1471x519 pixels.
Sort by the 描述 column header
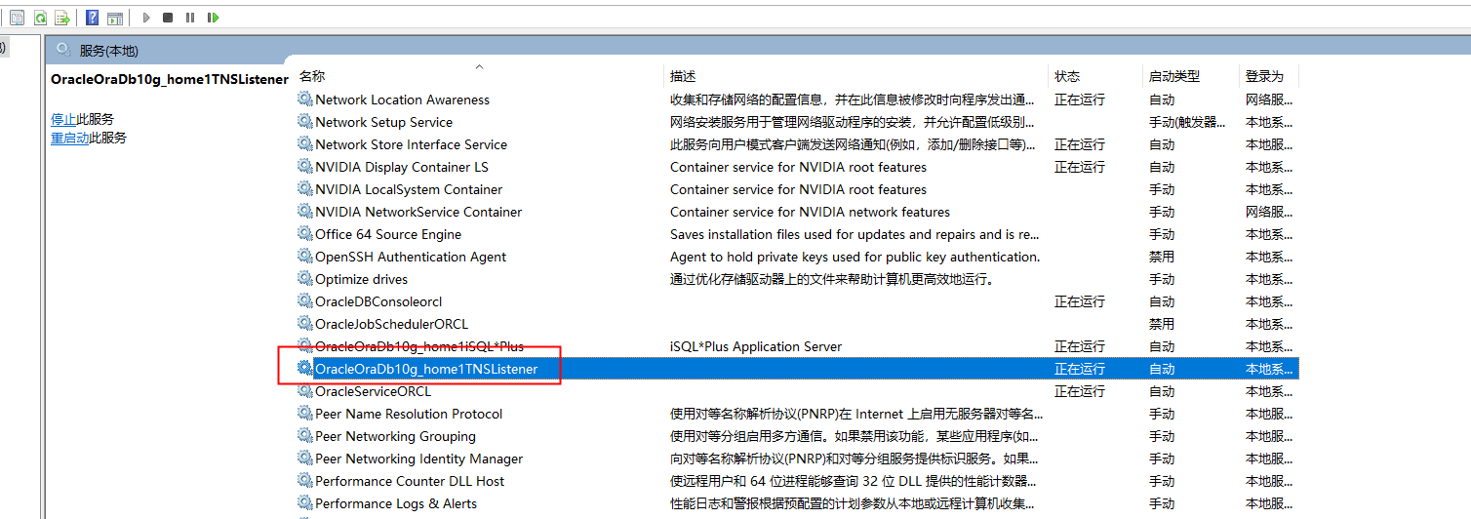tap(683, 76)
